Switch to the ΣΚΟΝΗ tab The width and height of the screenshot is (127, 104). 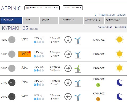[x=49, y=20]
